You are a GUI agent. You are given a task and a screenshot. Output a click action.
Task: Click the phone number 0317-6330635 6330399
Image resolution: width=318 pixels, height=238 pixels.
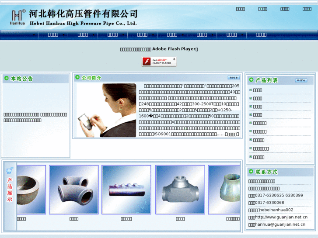[279, 195]
